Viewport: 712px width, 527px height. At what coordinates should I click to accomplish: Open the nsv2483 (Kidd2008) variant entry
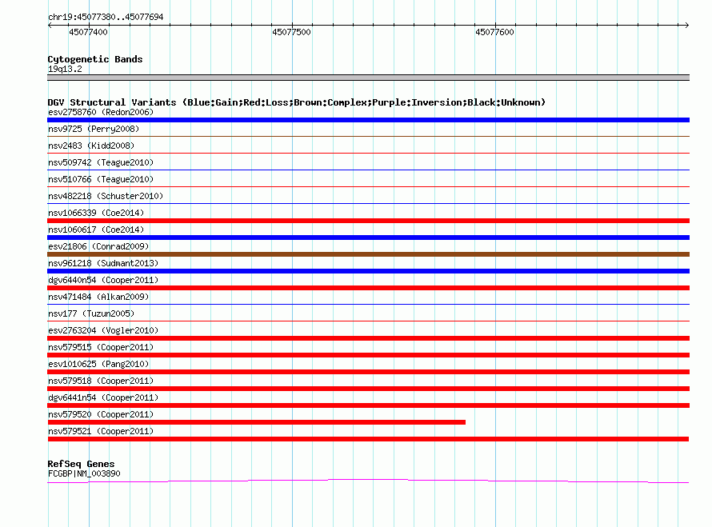tap(91, 146)
